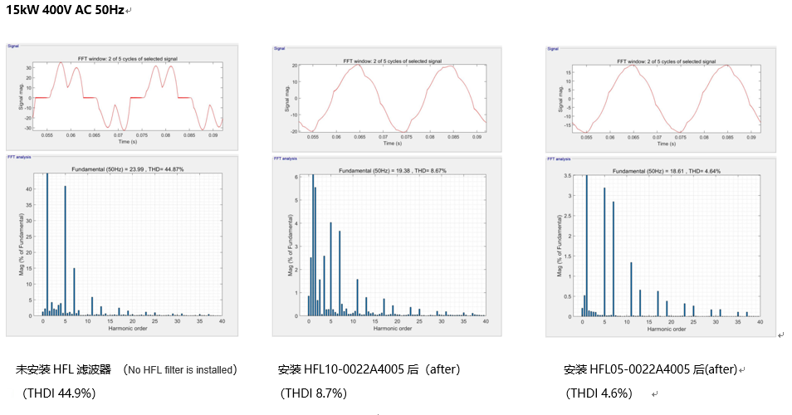This screenshot has height=415, width=792.
Task: Click the "No HFL filter is installed" text
Action: (x=181, y=369)
